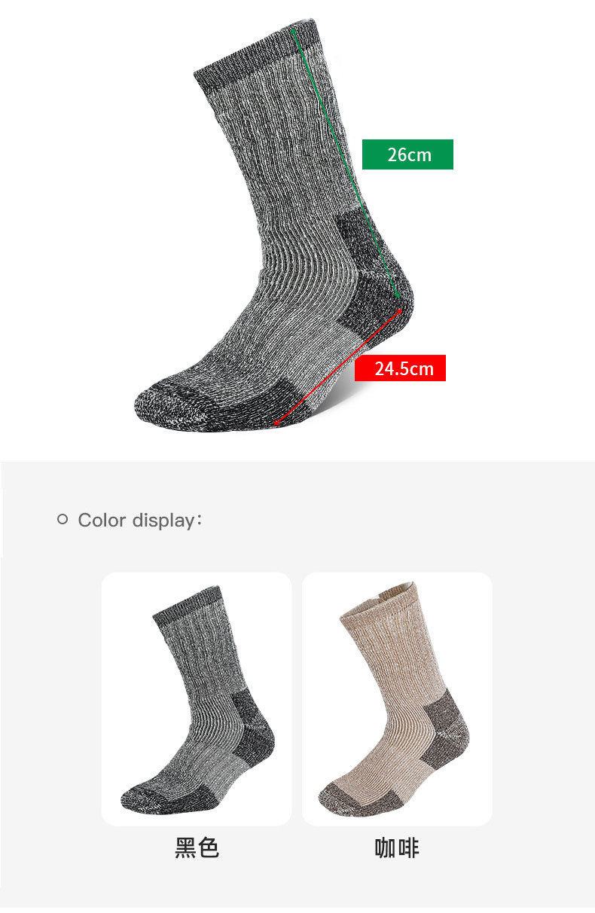Click the 咖啡 color name label
595x913 pixels.
coord(397,848)
